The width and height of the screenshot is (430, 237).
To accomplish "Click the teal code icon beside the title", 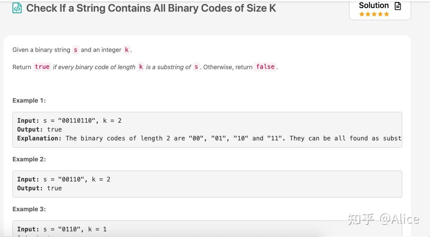I will click(16, 8).
